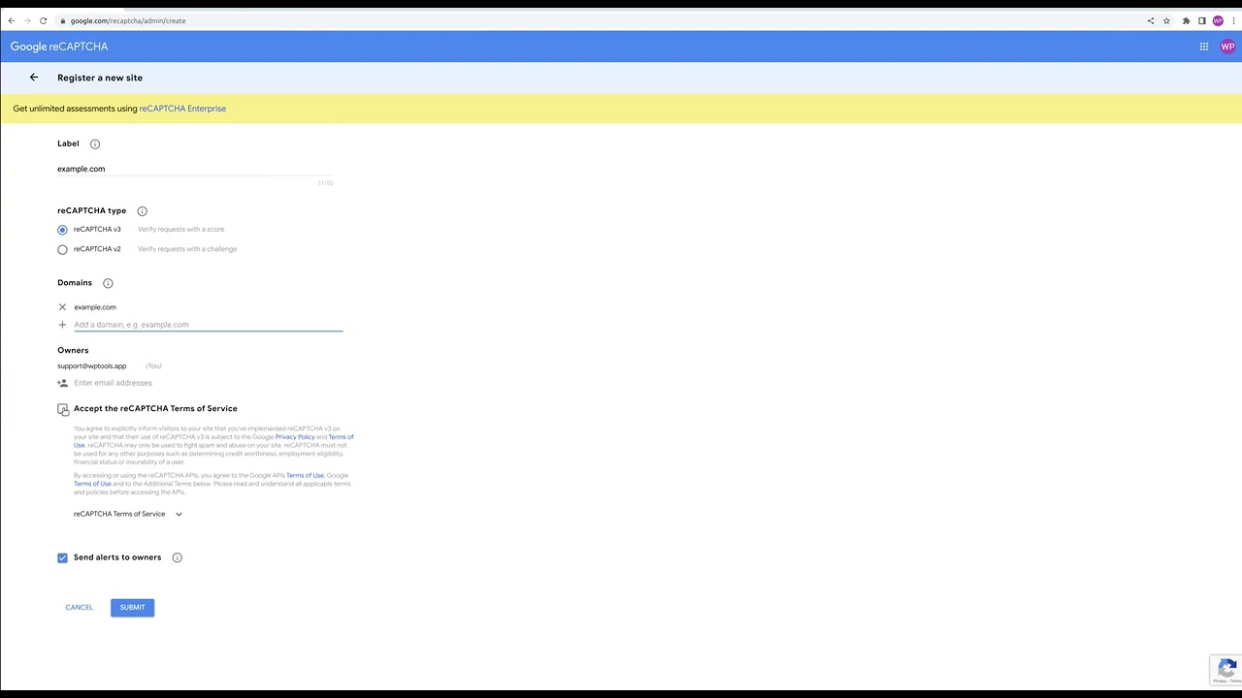Accept the reCAPTCHA Terms of Service checkbox
1242x698 pixels.
pyautogui.click(x=63, y=409)
